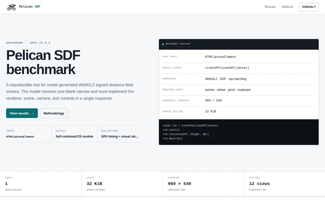Select WebGL2 · SDF · ray marching value
The image size is (325, 203).
tap(226, 79)
